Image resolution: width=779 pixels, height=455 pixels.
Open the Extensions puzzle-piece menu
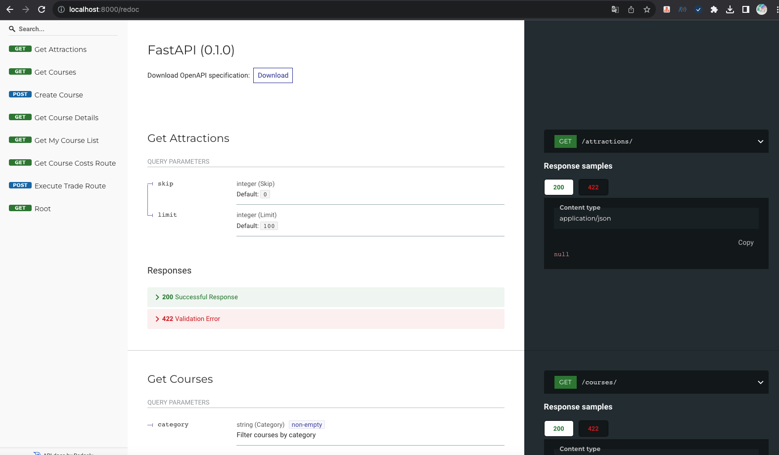tap(714, 9)
